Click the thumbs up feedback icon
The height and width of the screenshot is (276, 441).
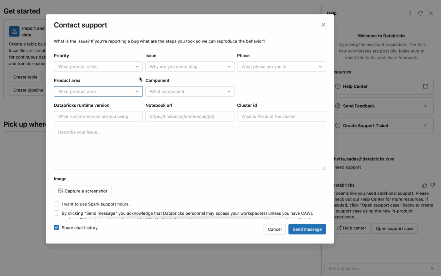(x=424, y=185)
